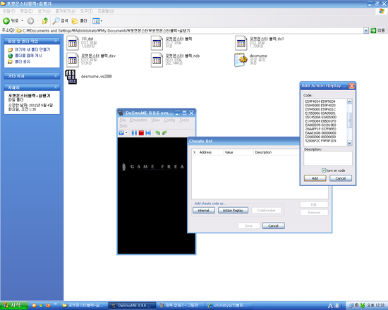Open the Tools menu in DeSmuME
This screenshot has width=388, height=310.
(x=184, y=120)
